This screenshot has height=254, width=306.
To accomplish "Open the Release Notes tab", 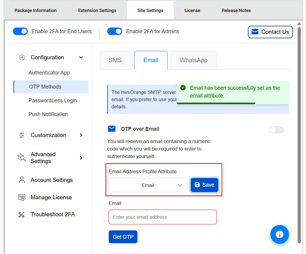I will point(236,10).
